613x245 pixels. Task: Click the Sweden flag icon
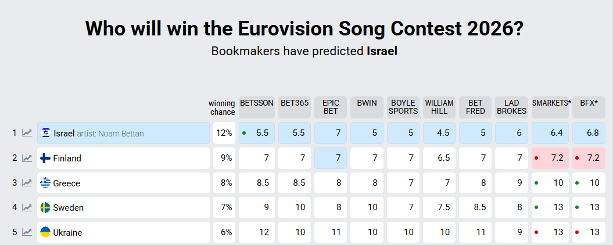tap(45, 208)
